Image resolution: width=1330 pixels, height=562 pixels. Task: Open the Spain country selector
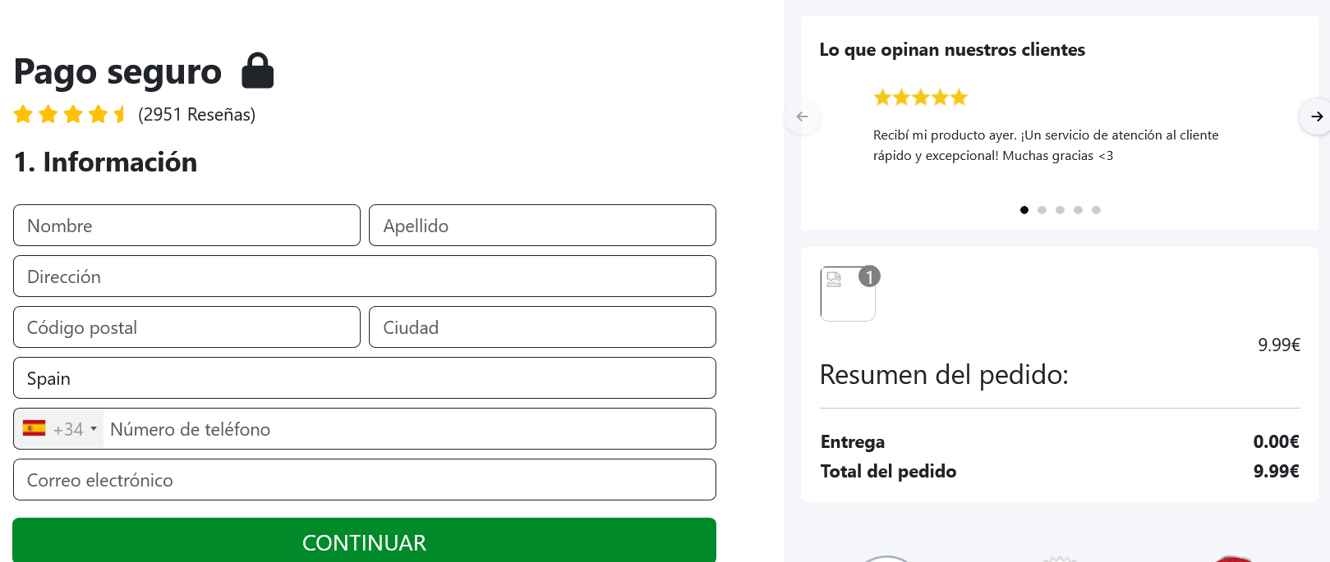click(364, 378)
